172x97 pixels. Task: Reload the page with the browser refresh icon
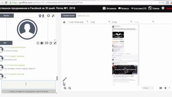[6, 2]
